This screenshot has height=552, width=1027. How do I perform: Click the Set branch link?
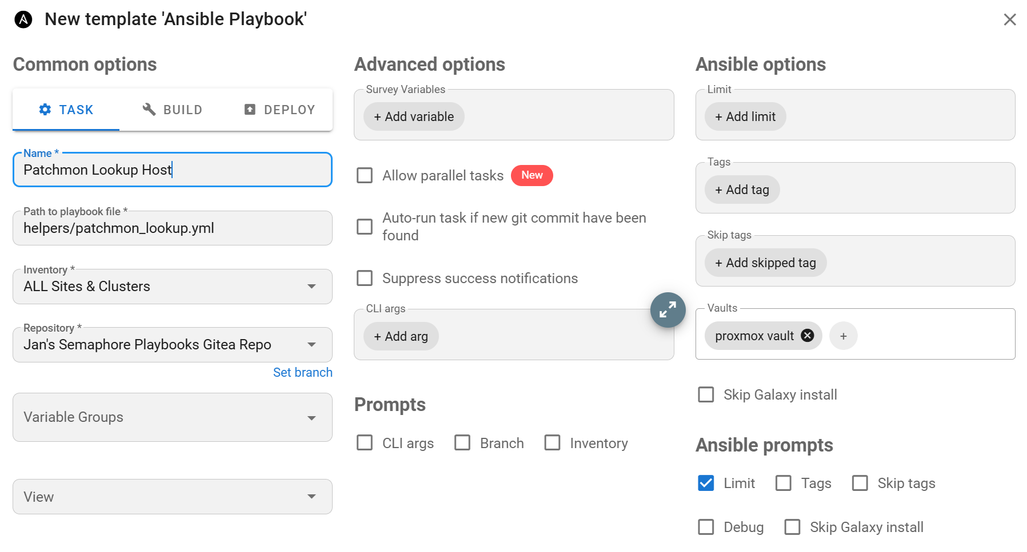(x=302, y=373)
